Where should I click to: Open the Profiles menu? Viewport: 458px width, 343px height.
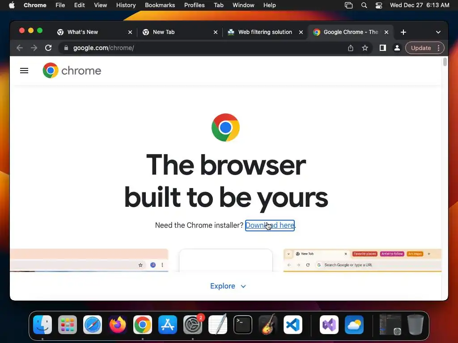[194, 5]
